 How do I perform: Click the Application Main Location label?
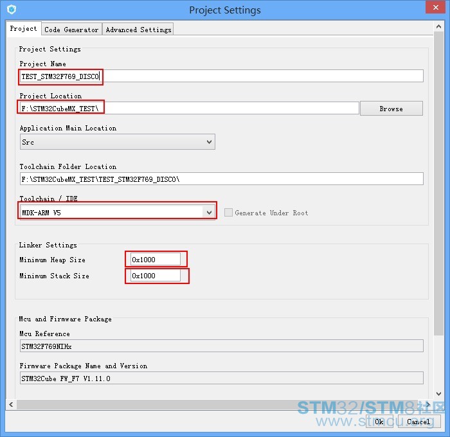click(x=68, y=129)
